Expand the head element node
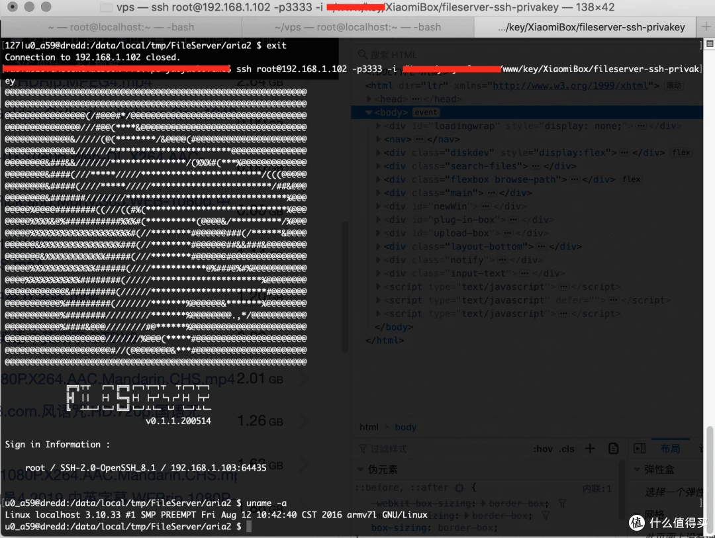Screen dimensions: 715x538 click(369, 99)
